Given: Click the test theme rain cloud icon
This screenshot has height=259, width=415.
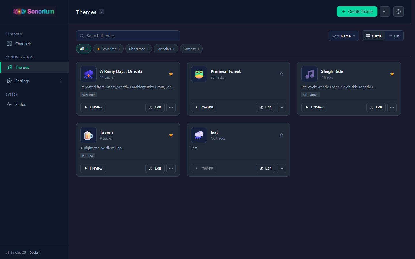Looking at the screenshot, I should [x=199, y=135].
